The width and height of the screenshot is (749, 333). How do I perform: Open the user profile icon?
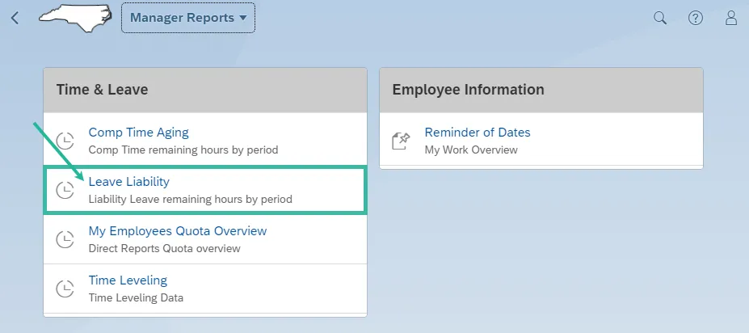(x=731, y=18)
